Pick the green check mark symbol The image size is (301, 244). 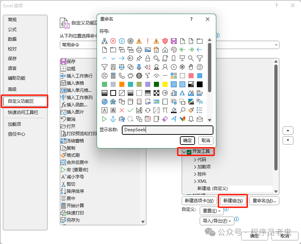(x=130, y=110)
